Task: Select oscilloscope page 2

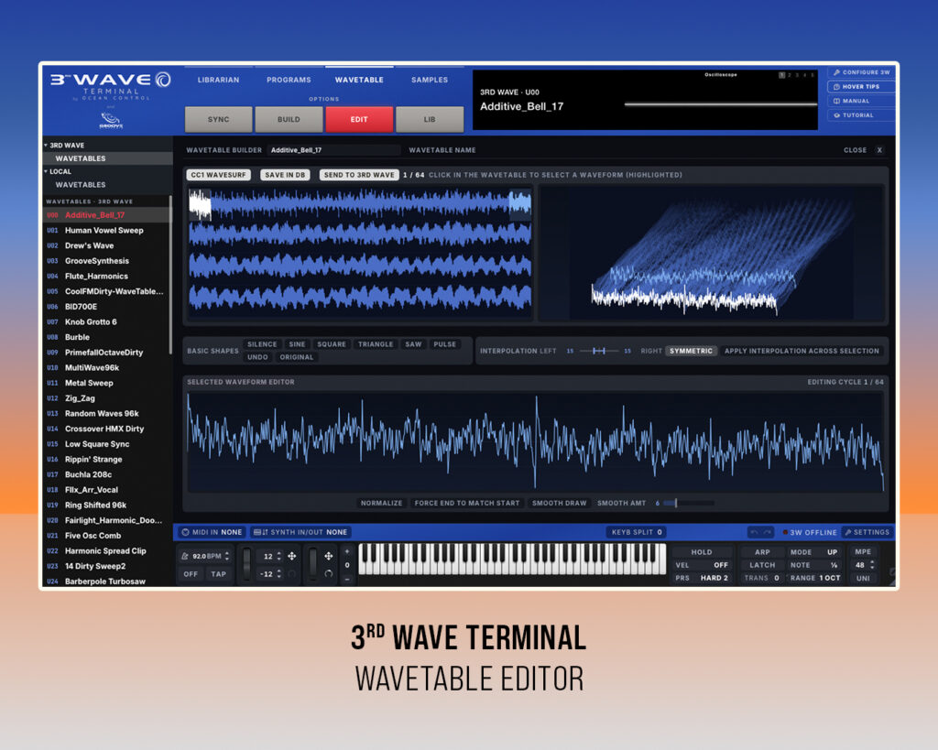Action: click(790, 75)
